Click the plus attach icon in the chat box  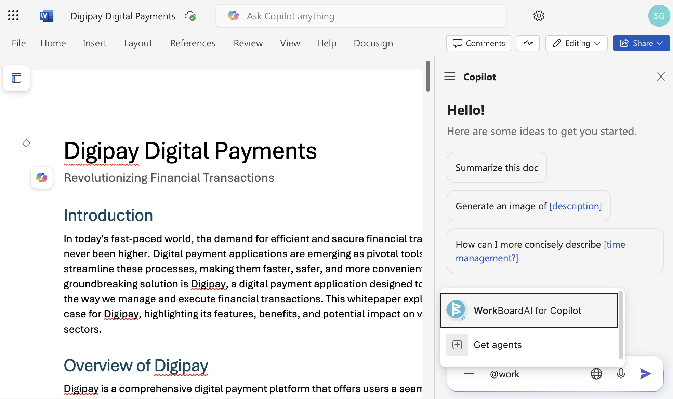click(469, 374)
